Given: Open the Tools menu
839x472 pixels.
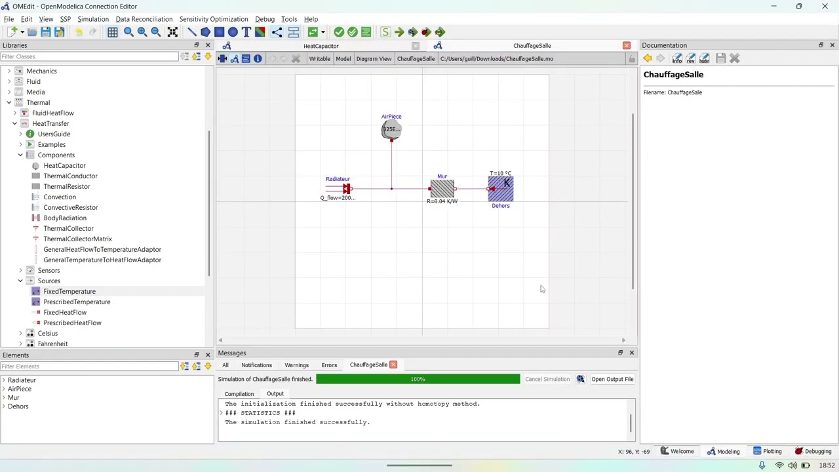Looking at the screenshot, I should coord(289,19).
